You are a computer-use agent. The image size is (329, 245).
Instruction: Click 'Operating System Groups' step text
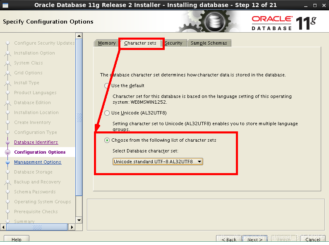pyautogui.click(x=42, y=202)
